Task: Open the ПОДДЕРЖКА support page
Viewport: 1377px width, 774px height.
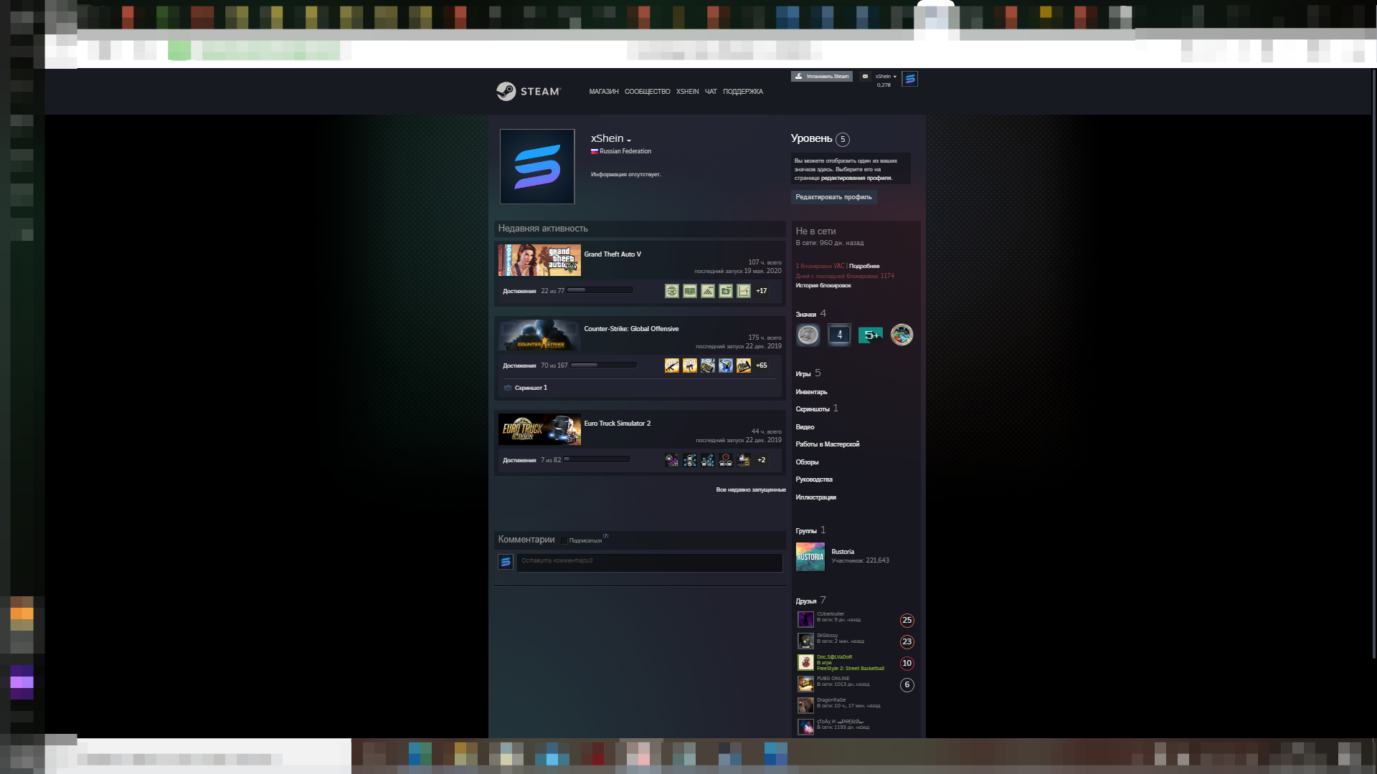Action: click(x=743, y=92)
